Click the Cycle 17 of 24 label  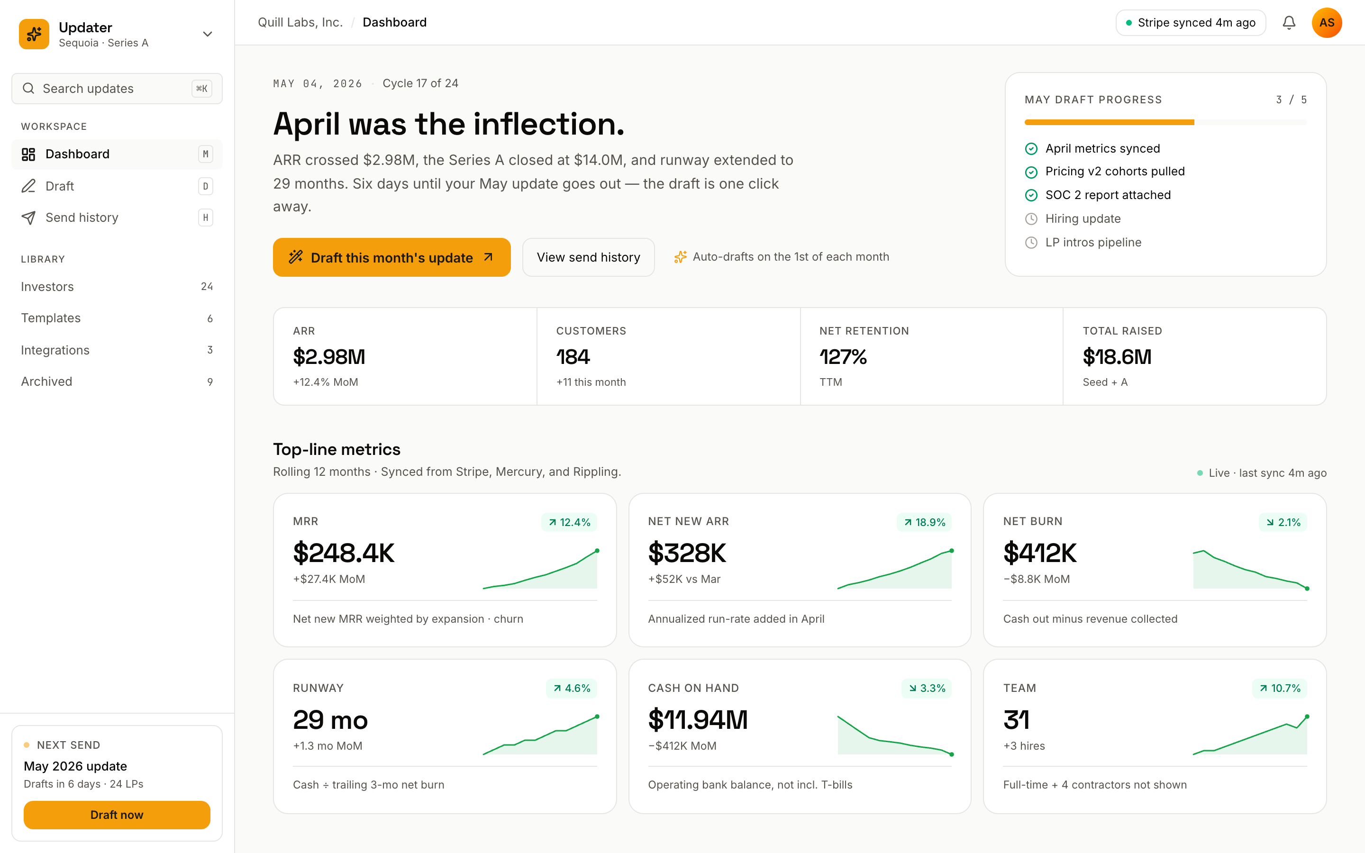pos(420,83)
